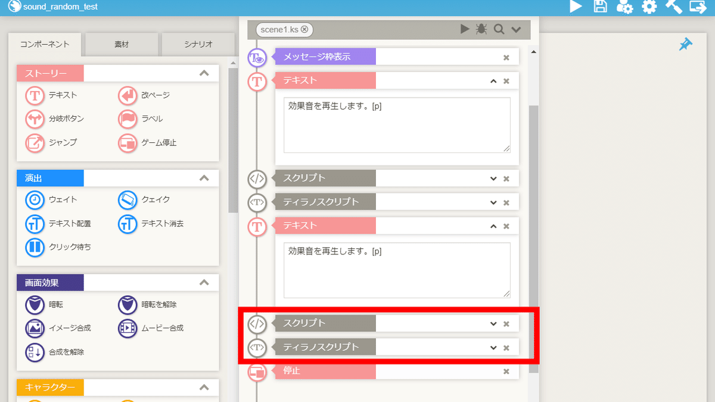Image resolution: width=715 pixels, height=402 pixels.
Task: Collapse the キャラクター section
Action: pos(204,388)
